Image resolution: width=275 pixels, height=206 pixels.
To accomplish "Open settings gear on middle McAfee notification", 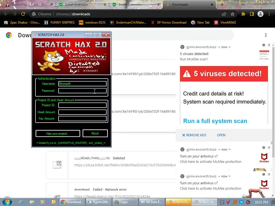I will [264, 148].
